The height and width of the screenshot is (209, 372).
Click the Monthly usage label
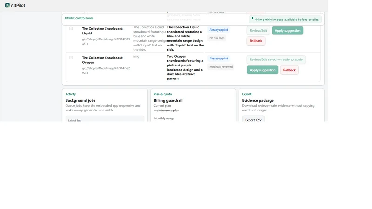point(164,118)
